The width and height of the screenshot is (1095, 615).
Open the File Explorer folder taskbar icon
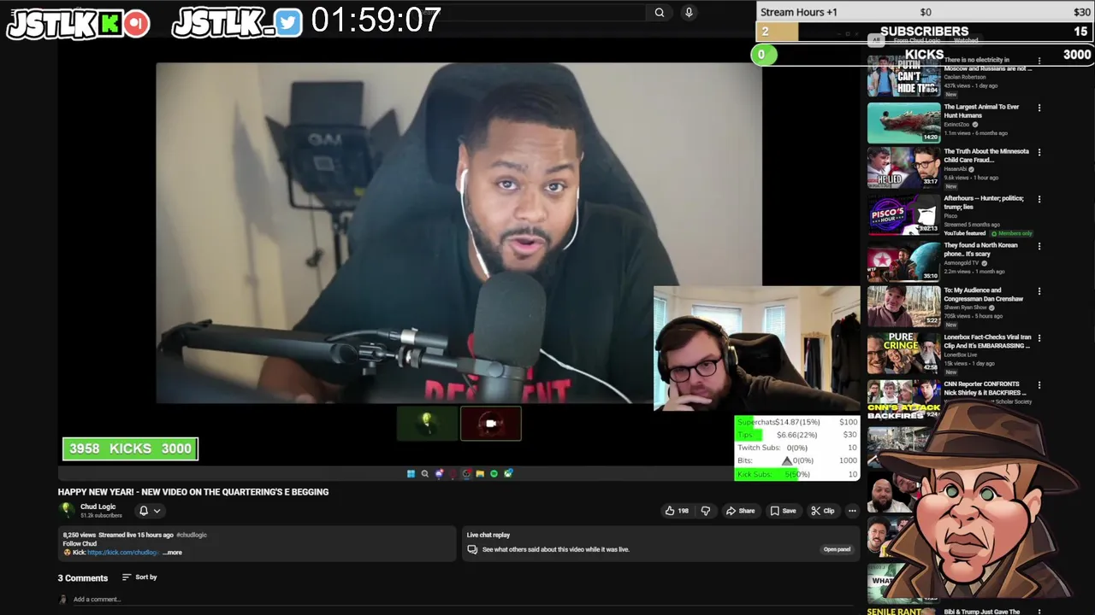[x=480, y=473]
